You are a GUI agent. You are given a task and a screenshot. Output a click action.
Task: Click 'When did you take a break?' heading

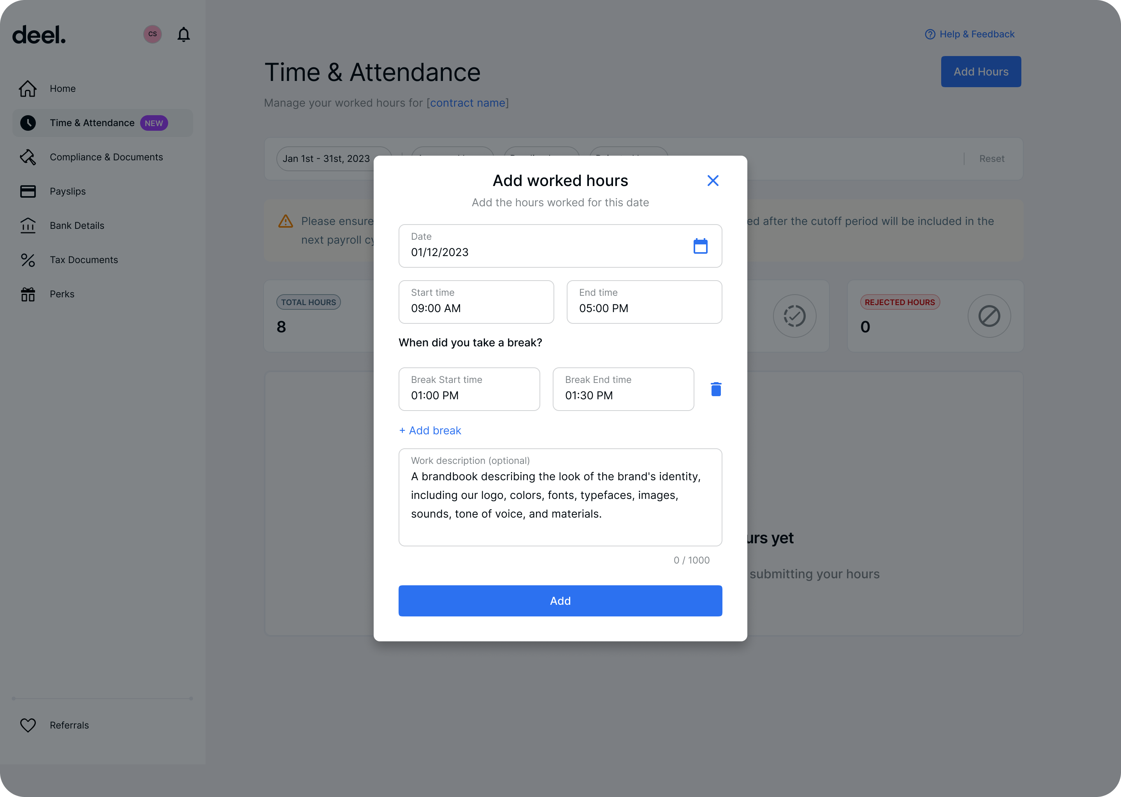470,342
